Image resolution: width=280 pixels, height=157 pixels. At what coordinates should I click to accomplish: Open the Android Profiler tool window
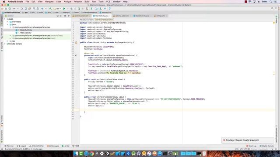coord(36,146)
